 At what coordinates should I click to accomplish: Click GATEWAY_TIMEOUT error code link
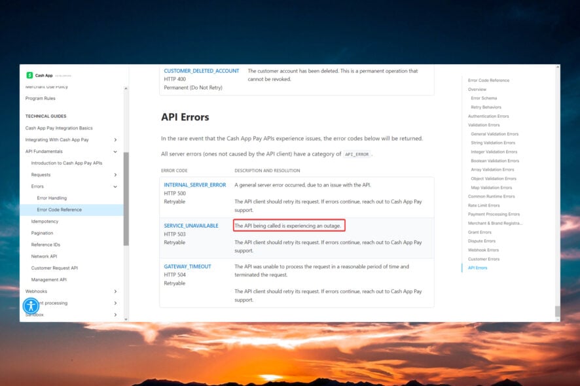187,266
